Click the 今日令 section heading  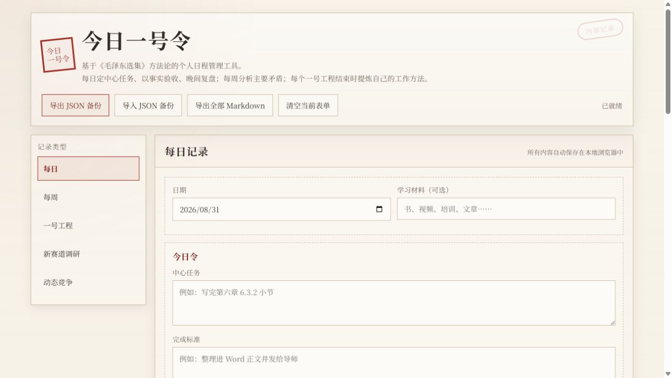(x=185, y=257)
